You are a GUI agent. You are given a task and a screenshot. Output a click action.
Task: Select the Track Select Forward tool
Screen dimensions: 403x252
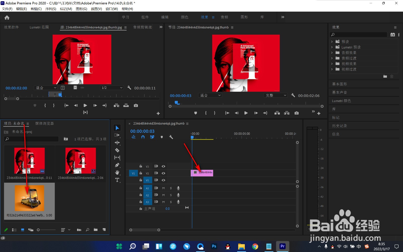click(117, 135)
